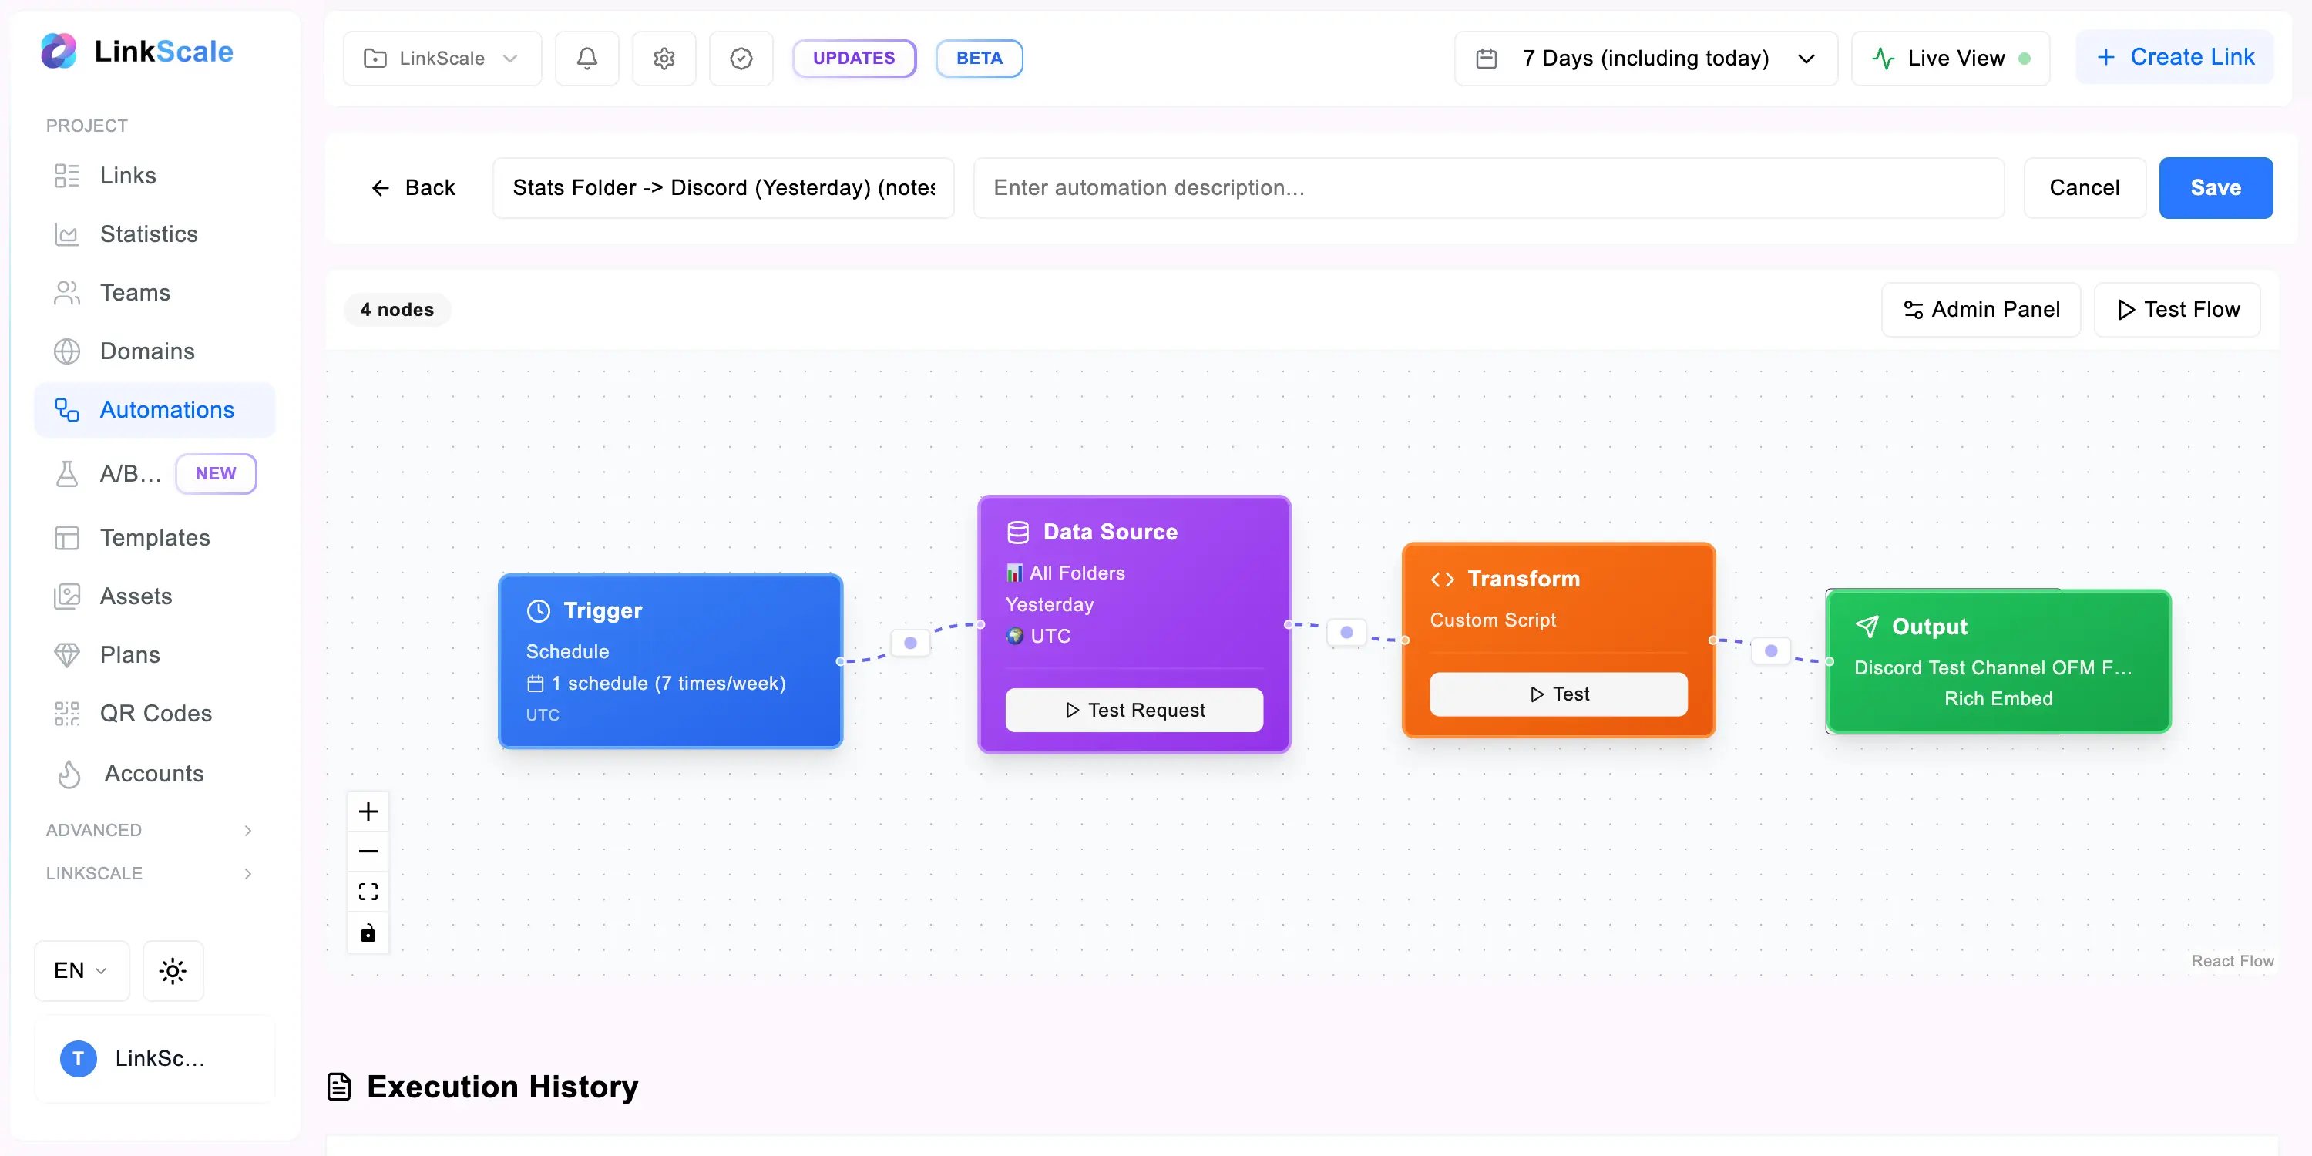Image resolution: width=2312 pixels, height=1156 pixels.
Task: Open the notifications bell
Action: click(587, 58)
